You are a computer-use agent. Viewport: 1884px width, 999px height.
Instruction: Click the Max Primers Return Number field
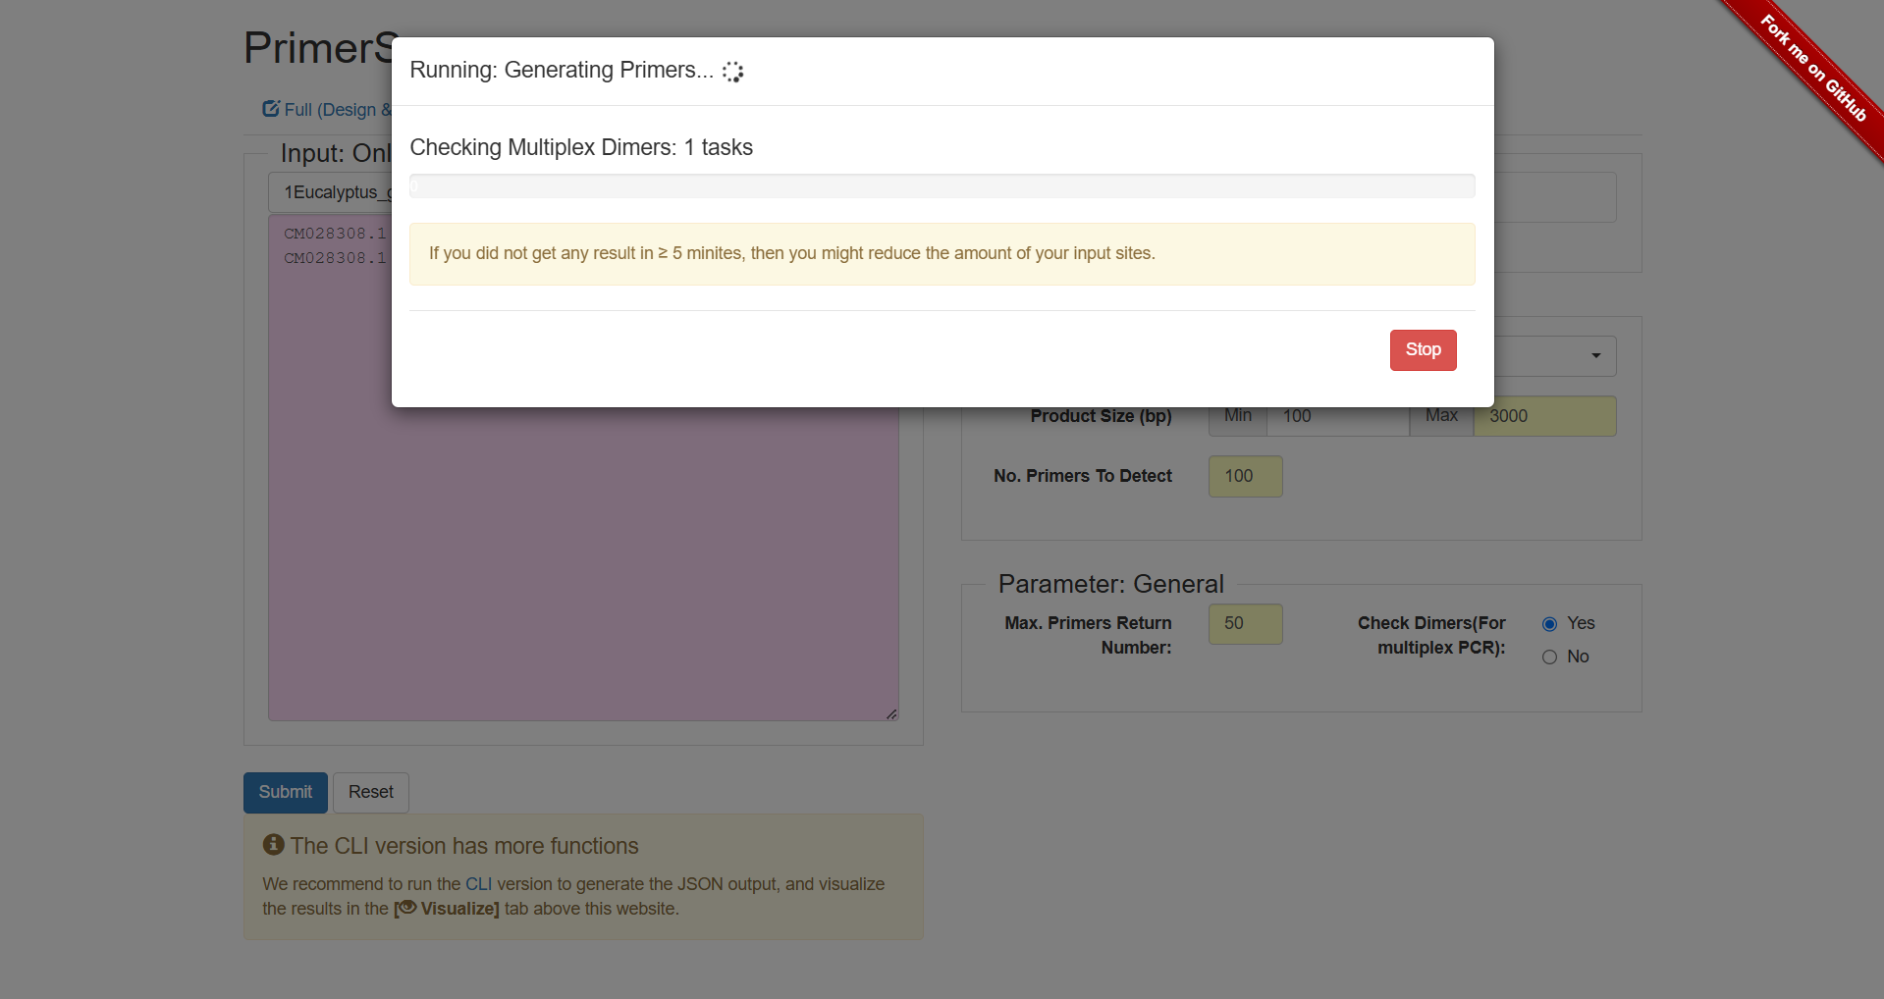pos(1244,623)
